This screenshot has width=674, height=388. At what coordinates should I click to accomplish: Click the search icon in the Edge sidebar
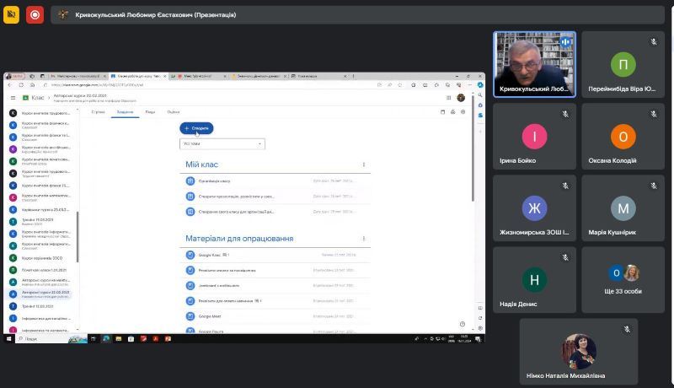click(480, 95)
